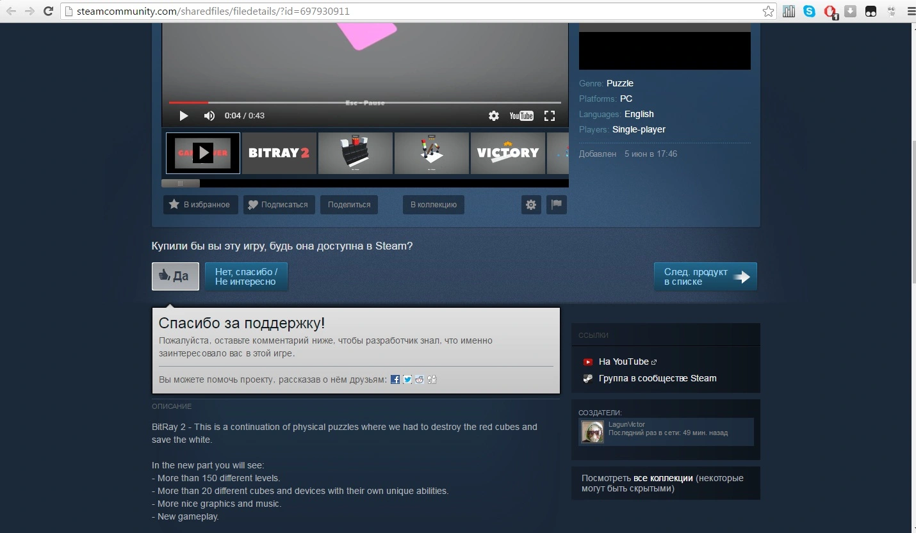Image resolution: width=916 pixels, height=533 pixels.
Task: Grab the thumbnail strip horizontal scrollbar handle
Action: tap(181, 183)
